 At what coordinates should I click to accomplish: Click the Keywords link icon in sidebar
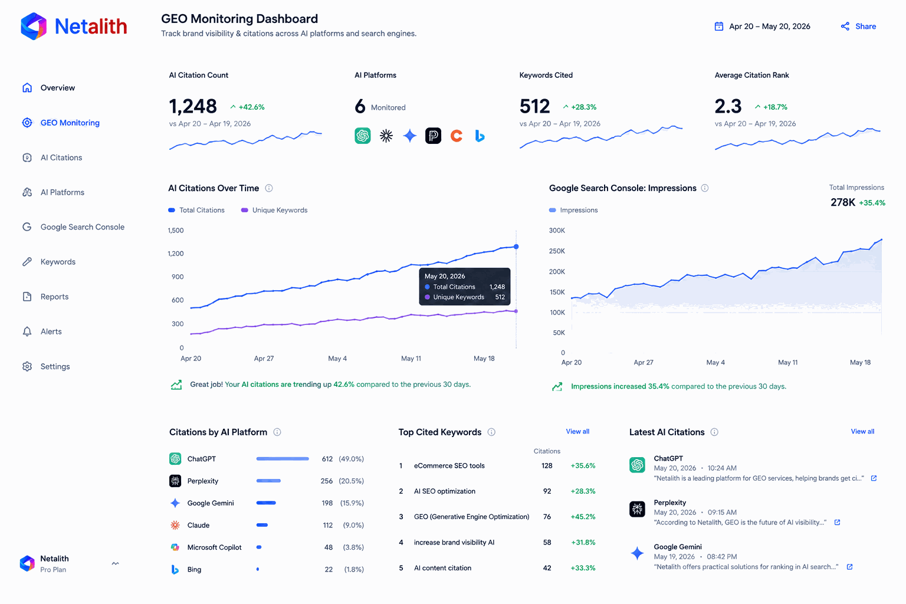point(27,262)
